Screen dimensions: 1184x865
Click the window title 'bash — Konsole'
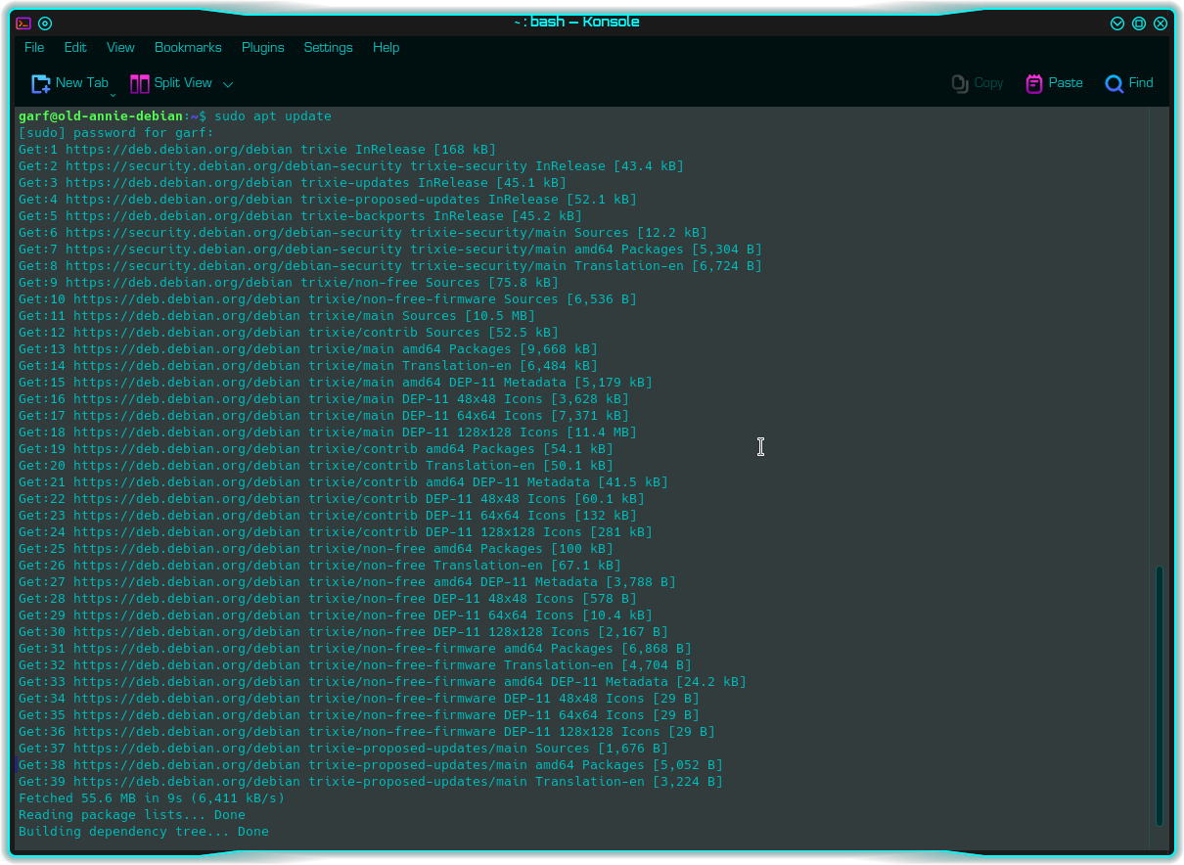[585, 23]
